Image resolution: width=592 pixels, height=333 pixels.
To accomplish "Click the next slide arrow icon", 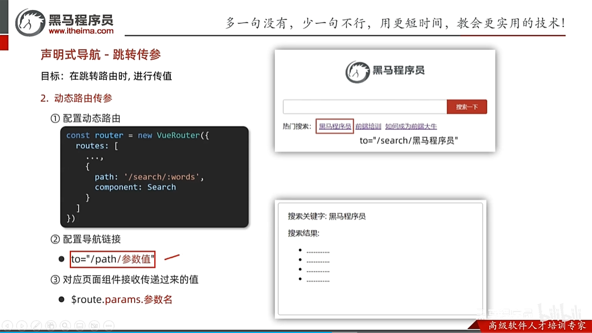I will [22, 326].
